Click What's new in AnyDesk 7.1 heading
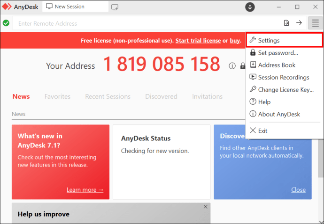The width and height of the screenshot is (324, 224). [40, 141]
